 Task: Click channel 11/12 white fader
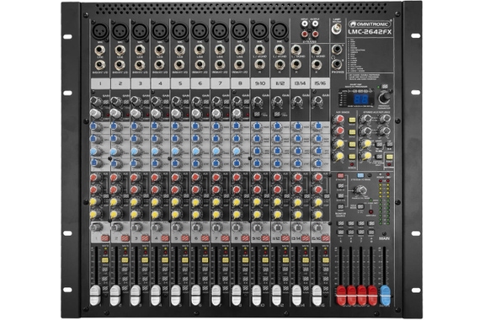pyautogui.click(x=276, y=296)
